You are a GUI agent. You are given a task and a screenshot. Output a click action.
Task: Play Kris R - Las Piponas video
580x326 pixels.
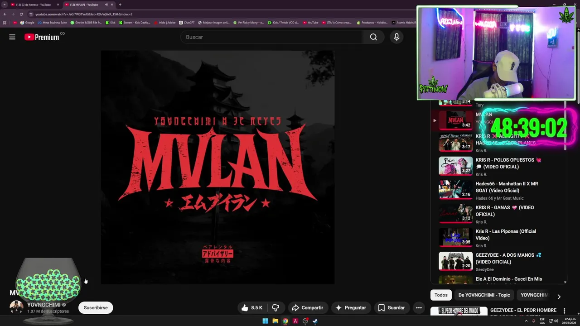coord(498,238)
